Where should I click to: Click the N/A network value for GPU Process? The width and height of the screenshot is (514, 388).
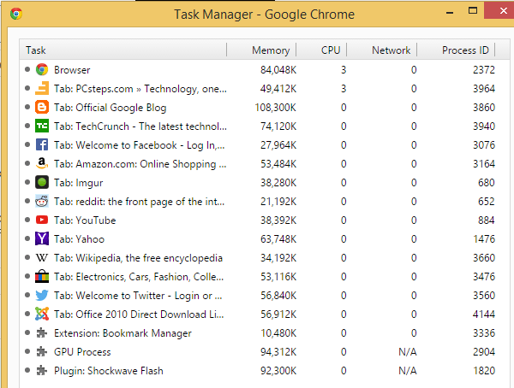(408, 352)
